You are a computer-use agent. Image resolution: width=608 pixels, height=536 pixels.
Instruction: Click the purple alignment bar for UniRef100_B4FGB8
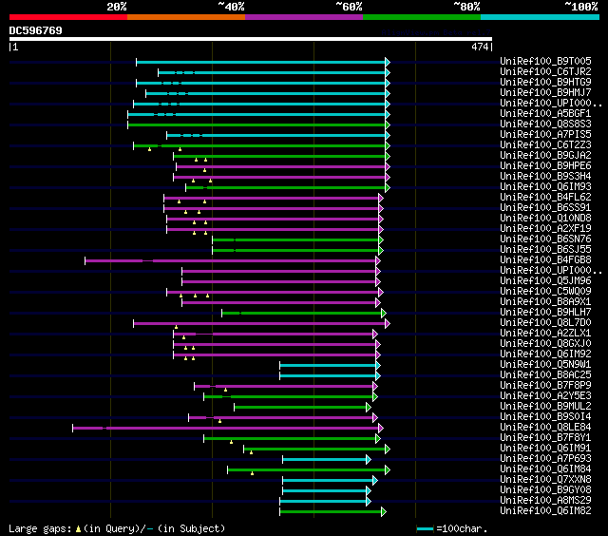point(233,261)
